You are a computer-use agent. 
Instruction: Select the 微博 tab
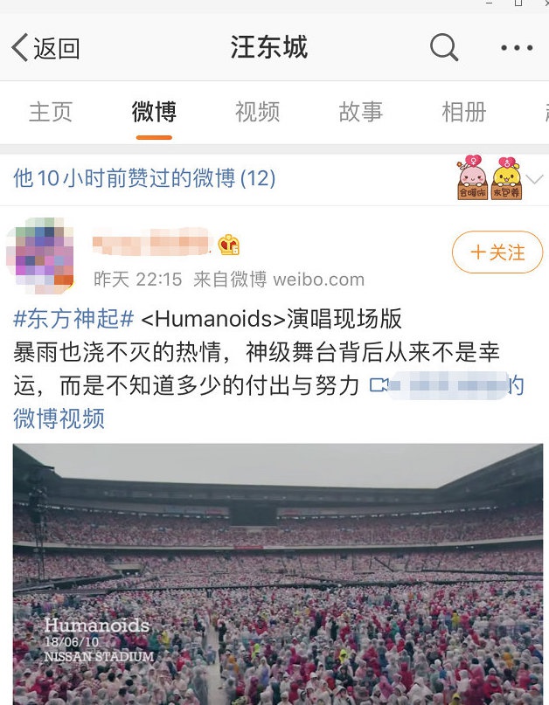[154, 112]
